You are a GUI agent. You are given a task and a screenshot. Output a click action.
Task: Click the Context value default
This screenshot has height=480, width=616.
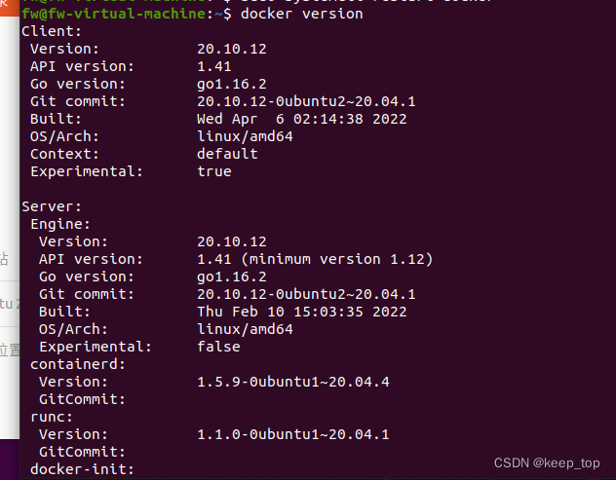[227, 154]
